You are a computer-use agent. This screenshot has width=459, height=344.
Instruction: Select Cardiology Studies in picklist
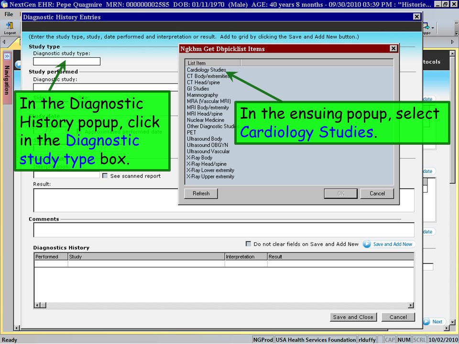click(x=207, y=70)
